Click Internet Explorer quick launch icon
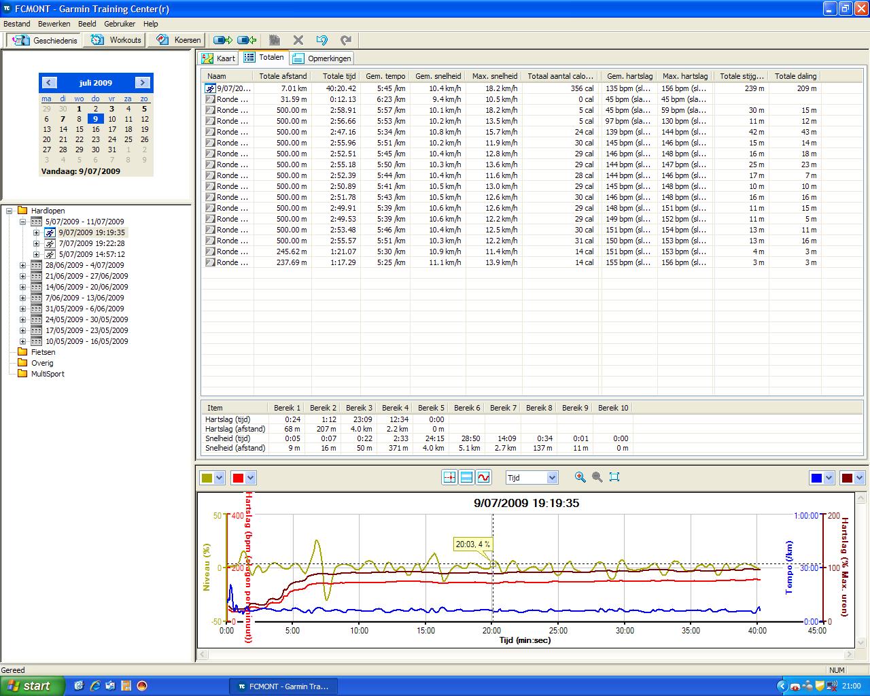This screenshot has height=696, width=870. (95, 686)
